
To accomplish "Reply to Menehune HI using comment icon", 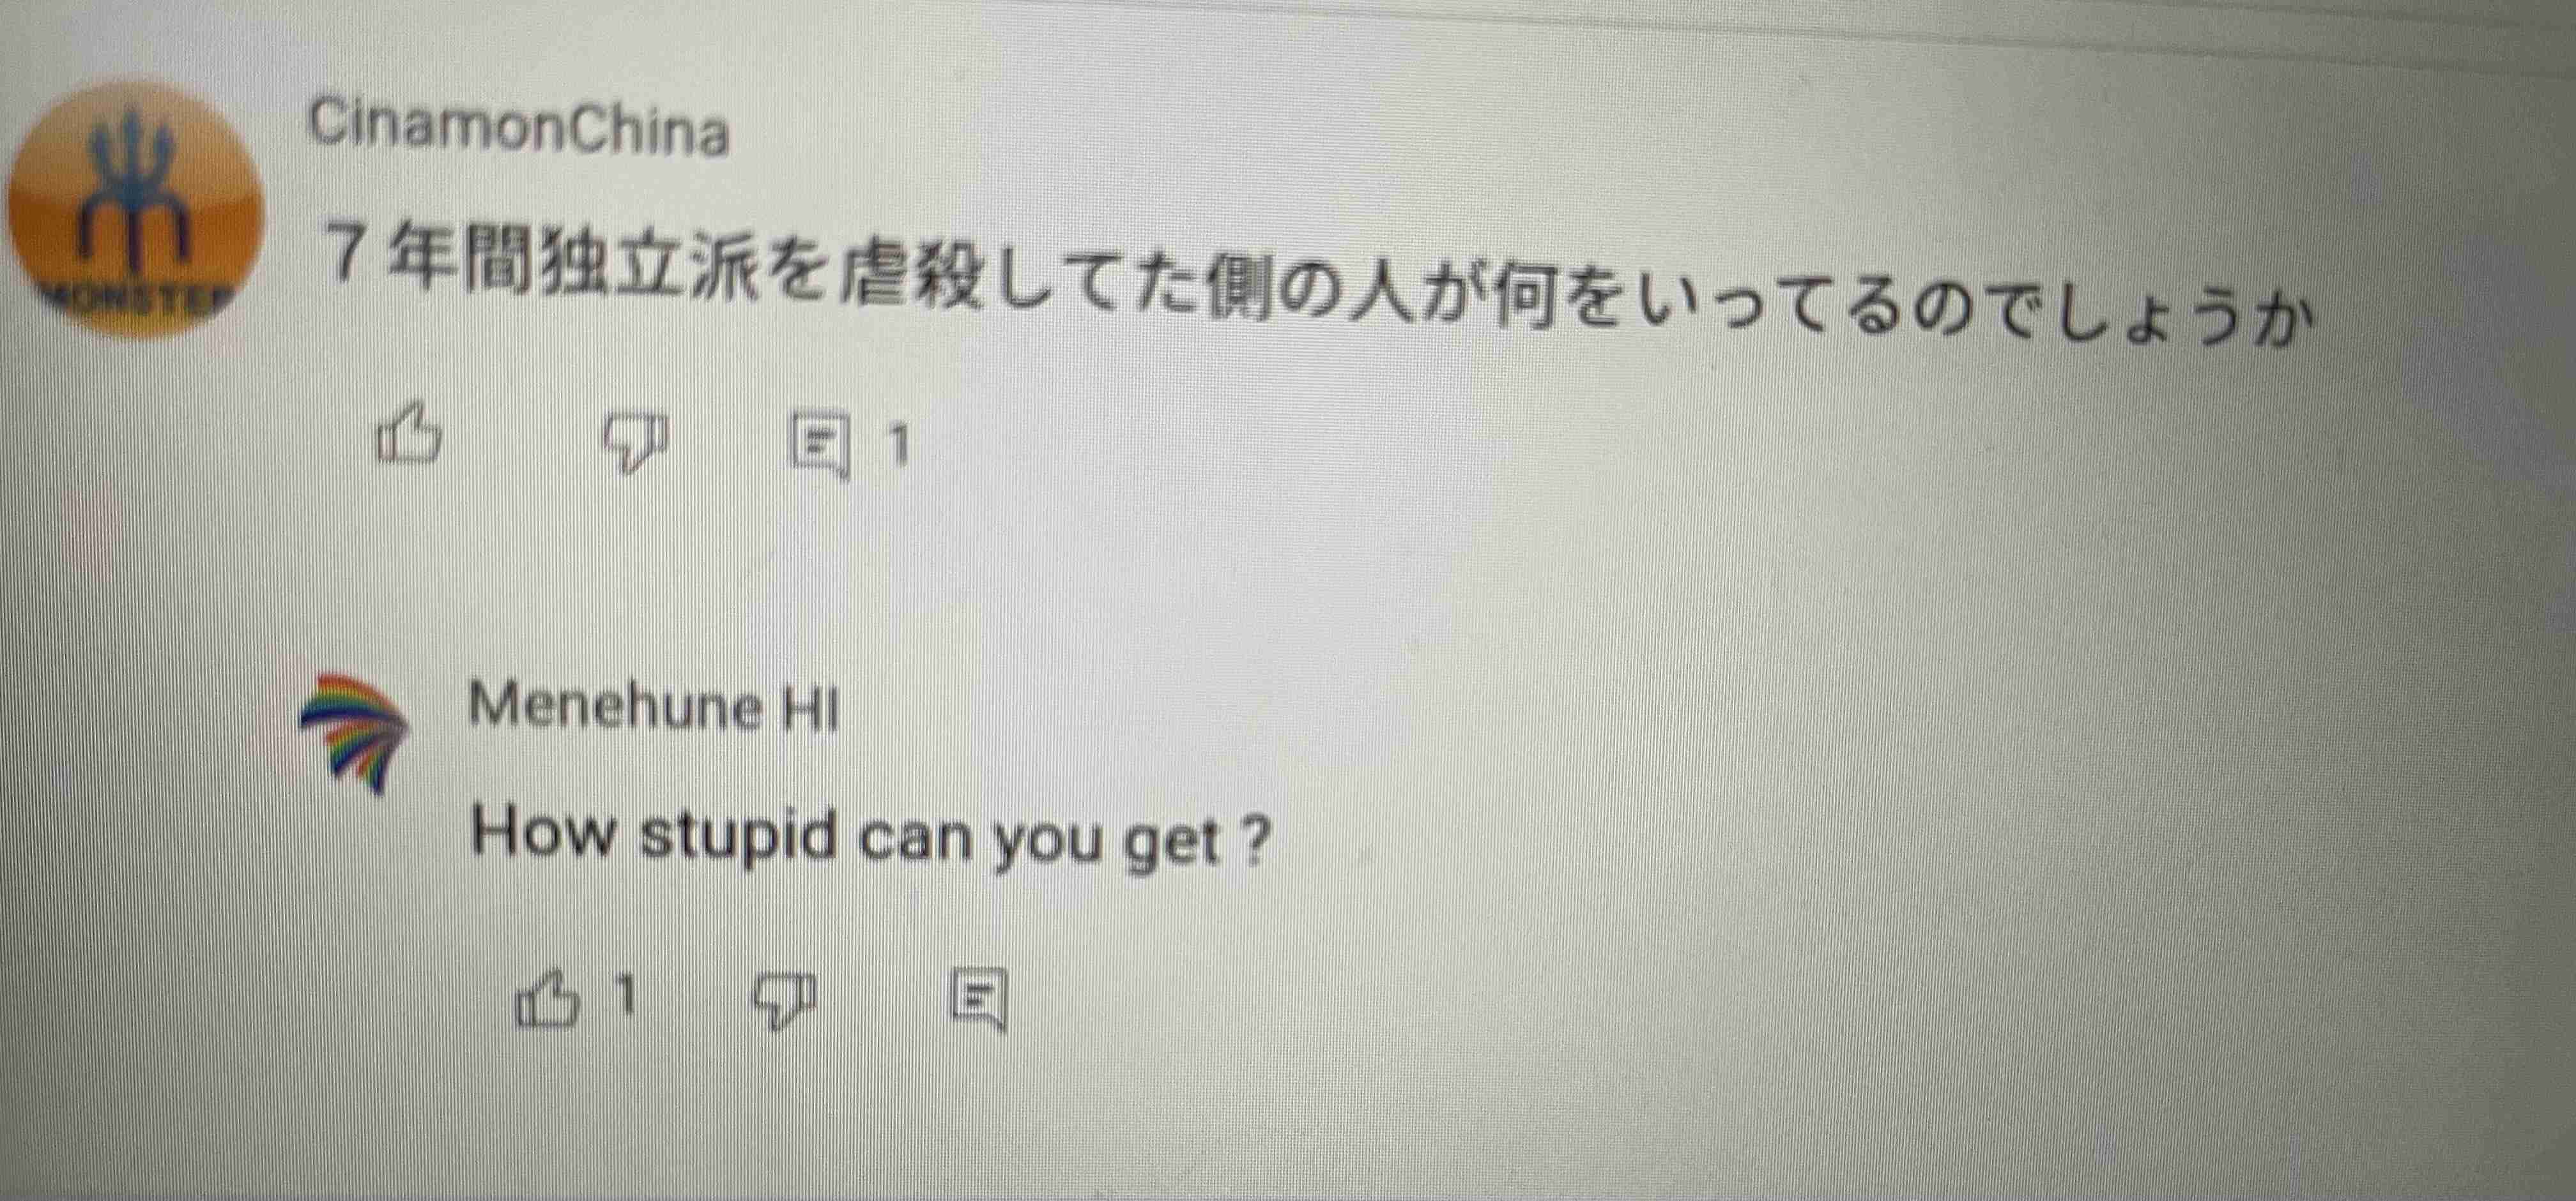I will (978, 998).
